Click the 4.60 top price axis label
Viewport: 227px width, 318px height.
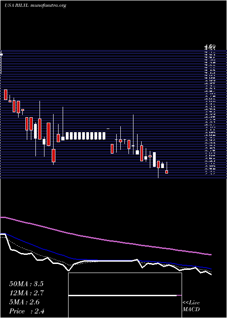(x=210, y=47)
